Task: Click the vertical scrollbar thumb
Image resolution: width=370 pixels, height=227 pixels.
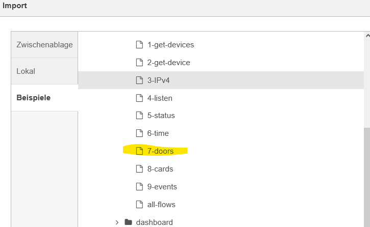Action: [367, 177]
